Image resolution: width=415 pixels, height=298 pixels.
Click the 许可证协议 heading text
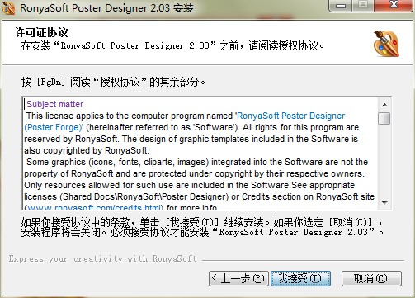point(41,32)
